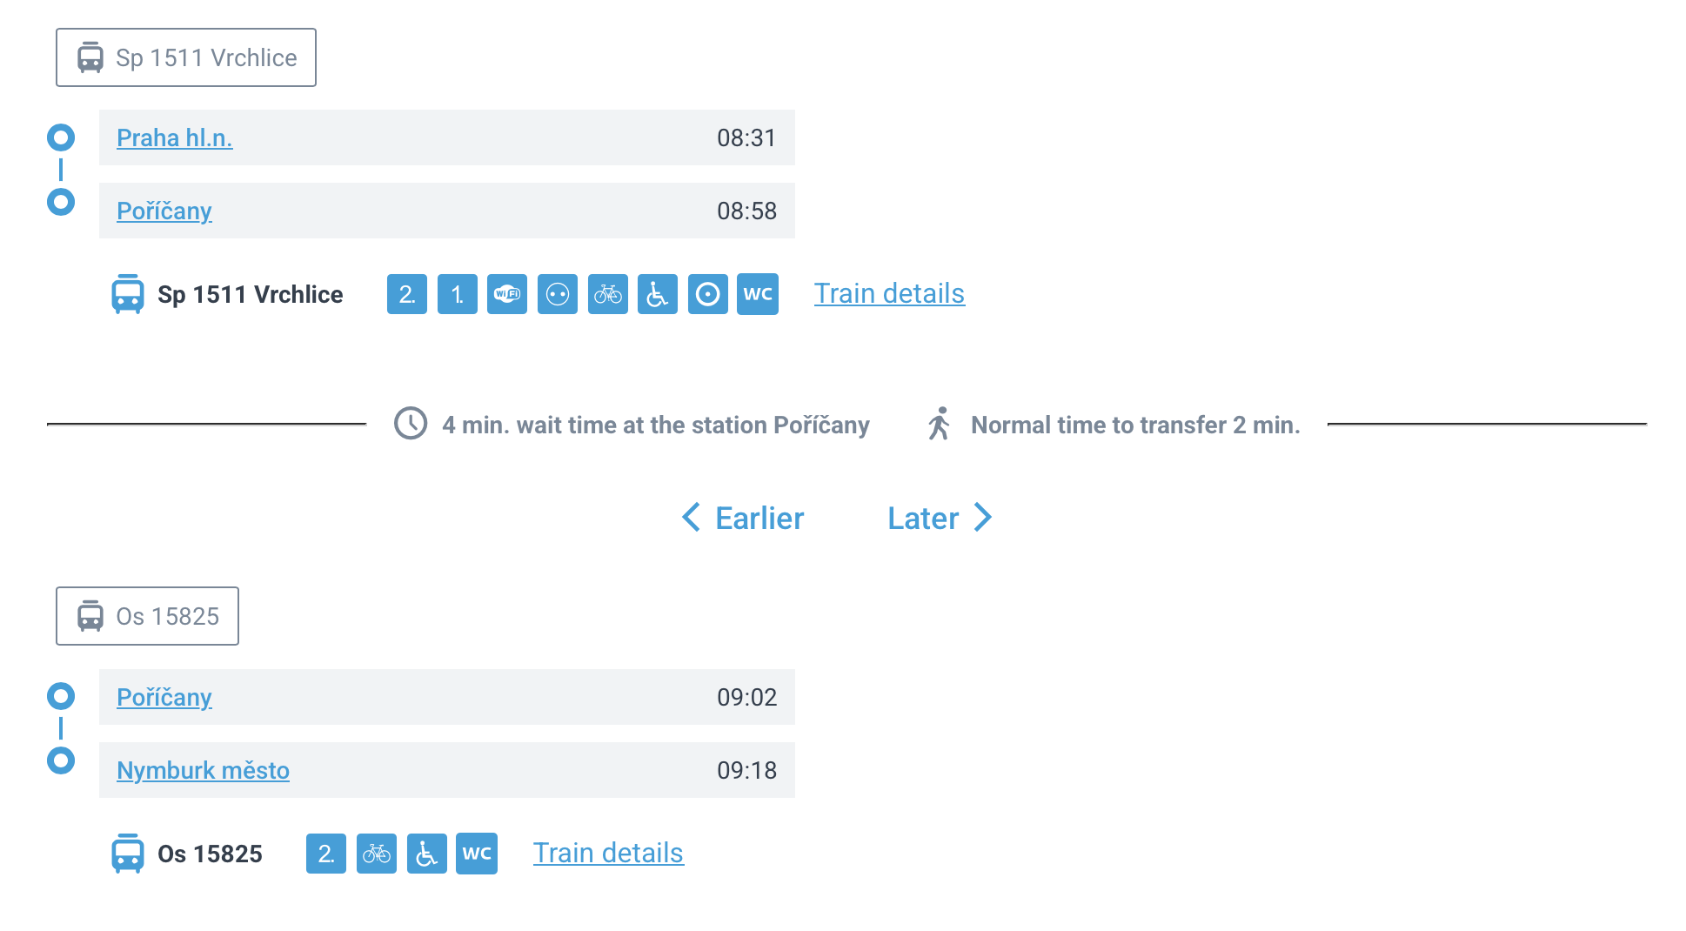This screenshot has width=1686, height=931.
Task: Open Train details for Sp 1511 Vrchlice
Action: point(889,293)
